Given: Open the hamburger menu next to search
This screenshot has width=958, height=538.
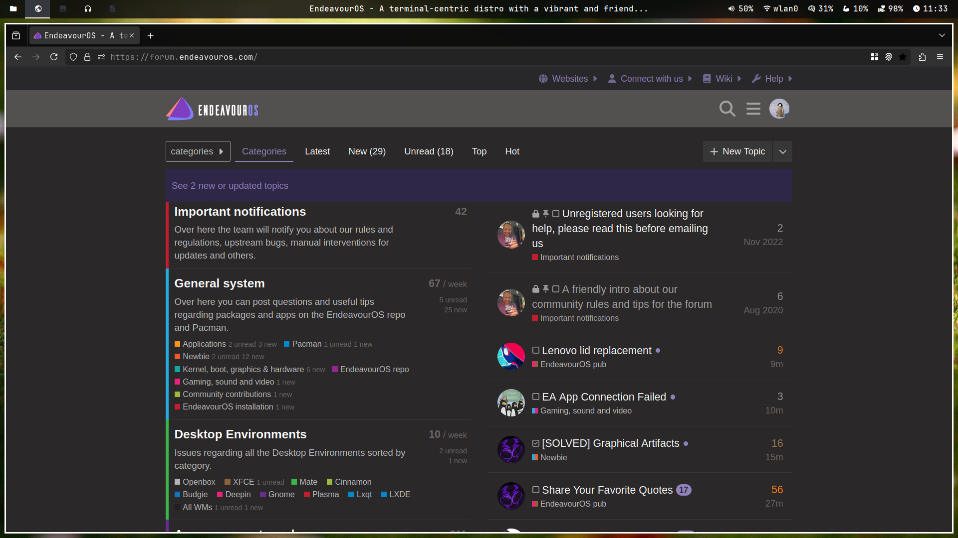Looking at the screenshot, I should point(753,109).
